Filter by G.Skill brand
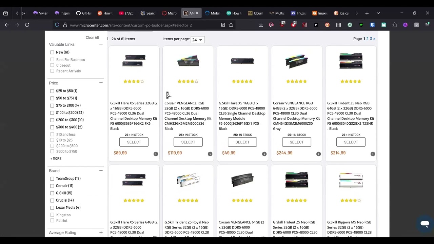The height and width of the screenshot is (244, 434). point(52,193)
